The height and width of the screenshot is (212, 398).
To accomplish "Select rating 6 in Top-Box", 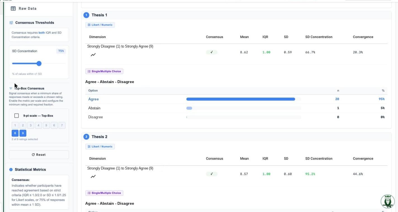I will (x=54, y=125).
